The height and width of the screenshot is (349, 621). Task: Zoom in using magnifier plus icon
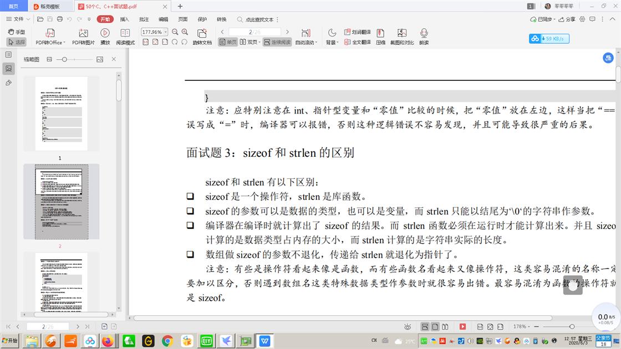185,32
